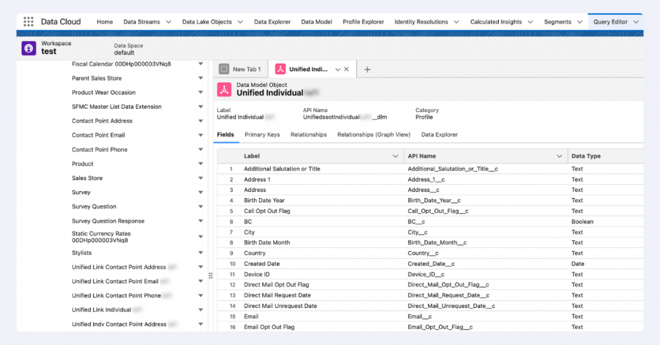Open the API Name column header menu
Image resolution: width=660 pixels, height=345 pixels.
[x=559, y=156]
